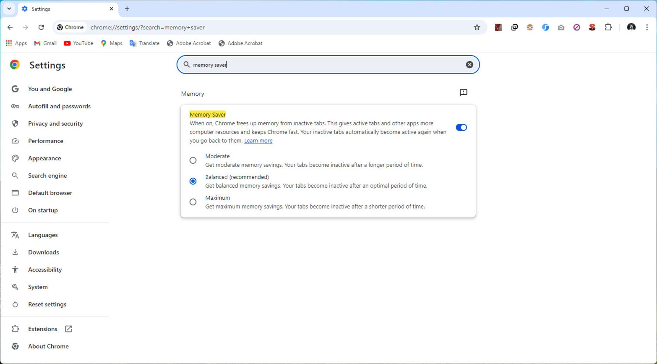The image size is (657, 364).
Task: Select the Moderate memory savings option
Action: 193,160
